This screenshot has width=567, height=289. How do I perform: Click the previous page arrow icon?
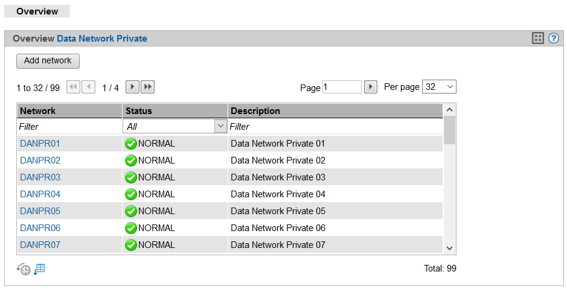(89, 87)
